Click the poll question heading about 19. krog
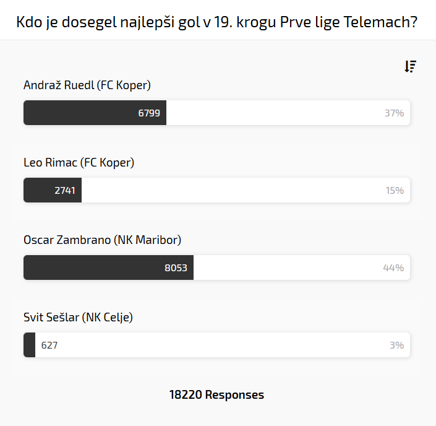Screen dimensions: 436x426 click(x=216, y=23)
